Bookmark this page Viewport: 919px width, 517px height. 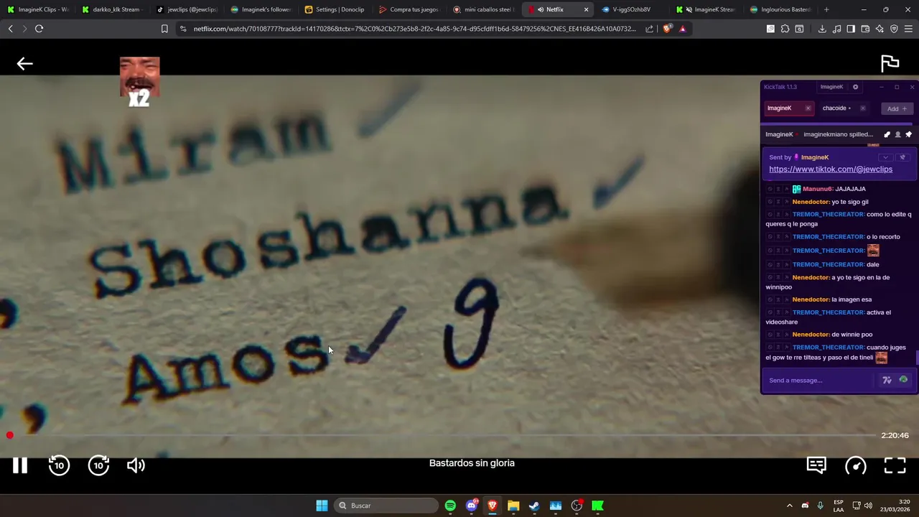[x=164, y=29]
